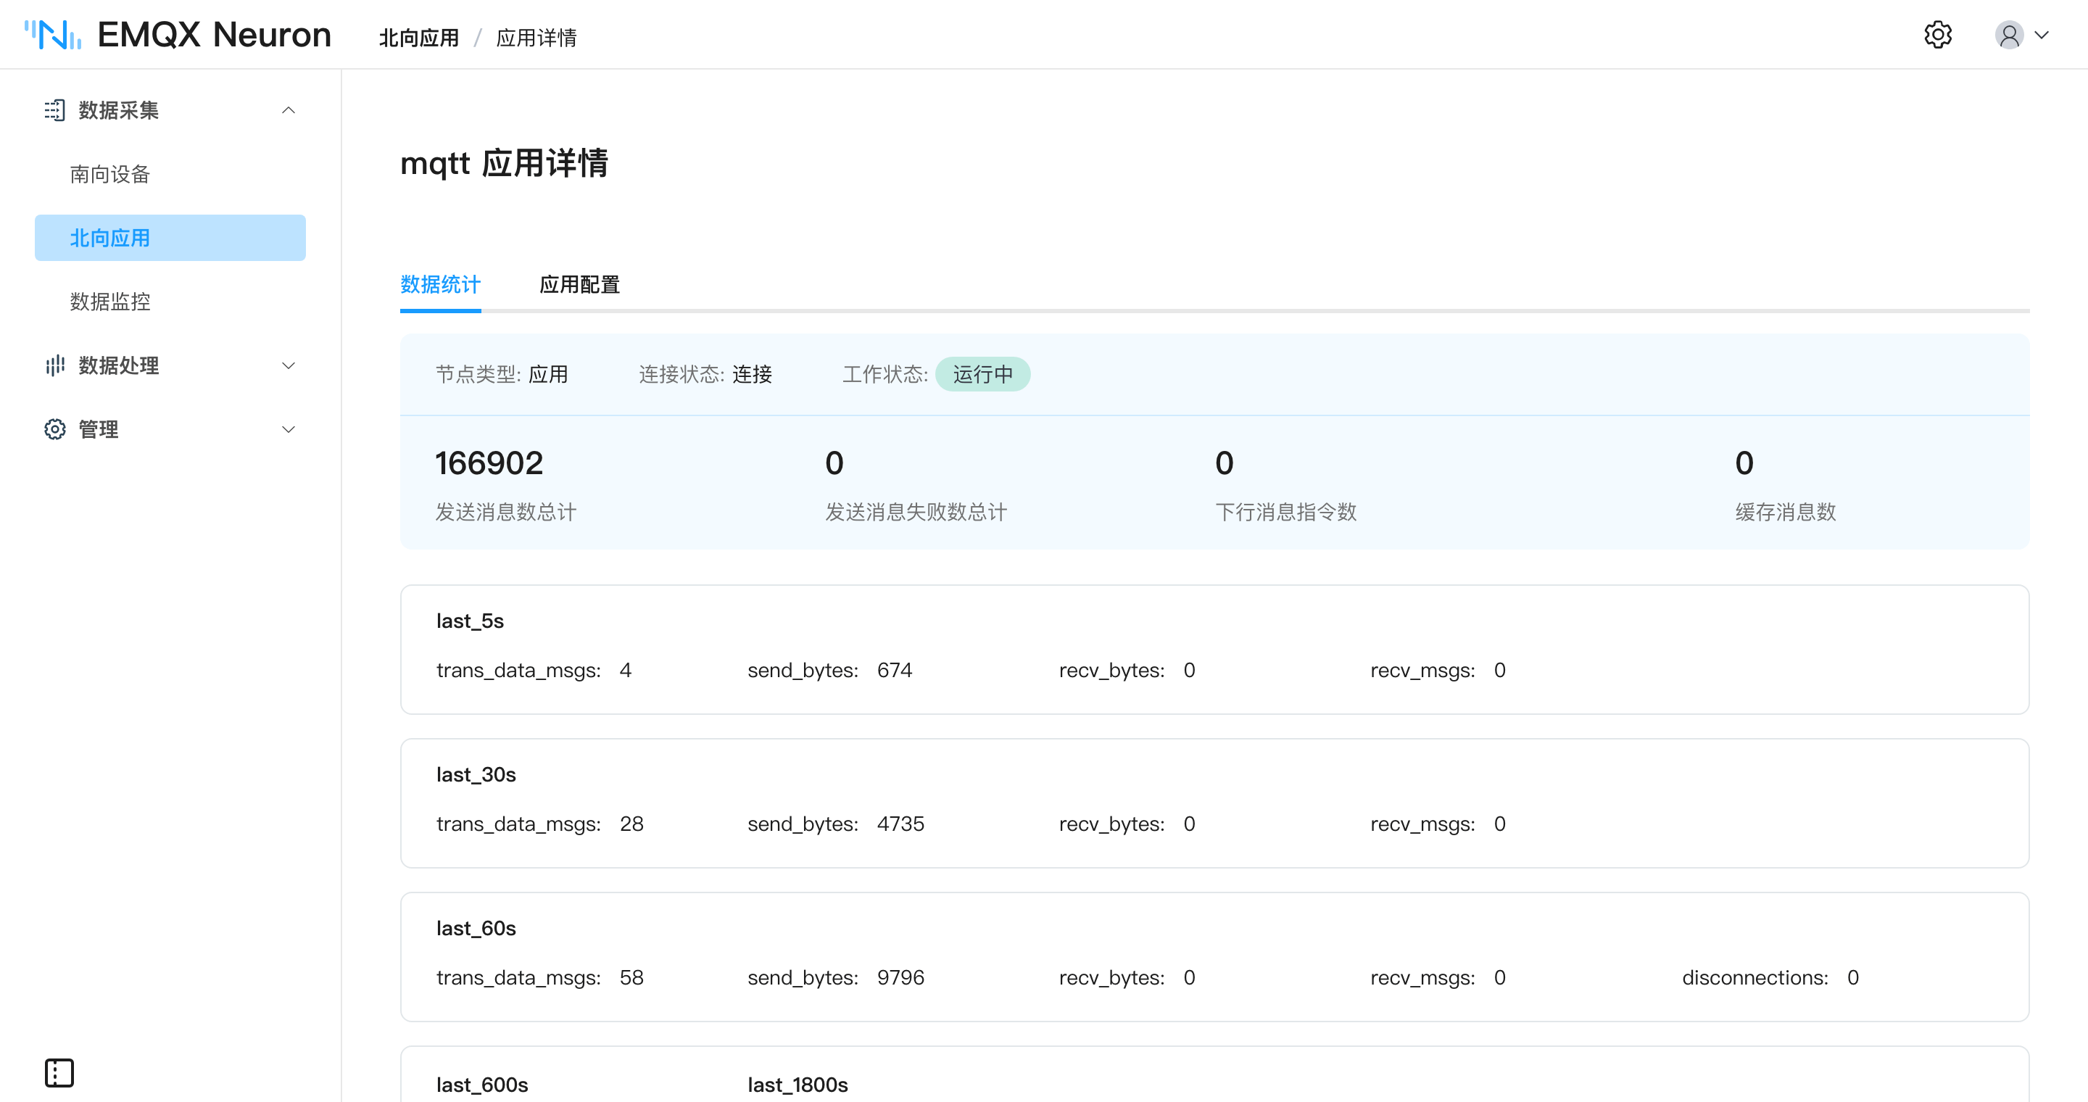
Task: Open the user account dropdown arrow
Action: coord(2042,35)
